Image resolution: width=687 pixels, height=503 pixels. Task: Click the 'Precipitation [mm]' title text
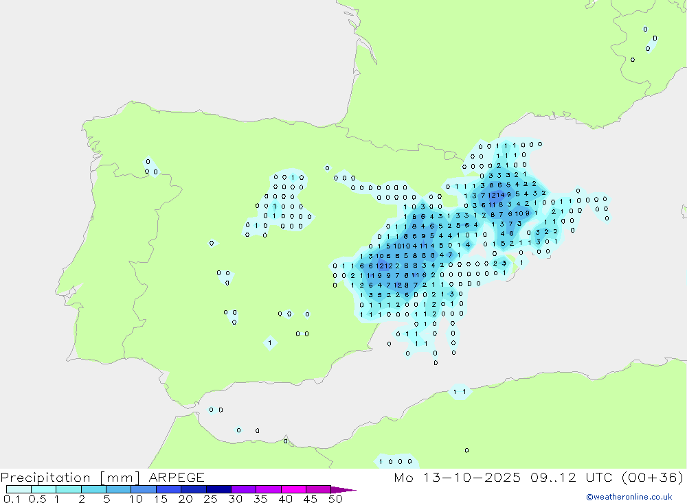70,478
